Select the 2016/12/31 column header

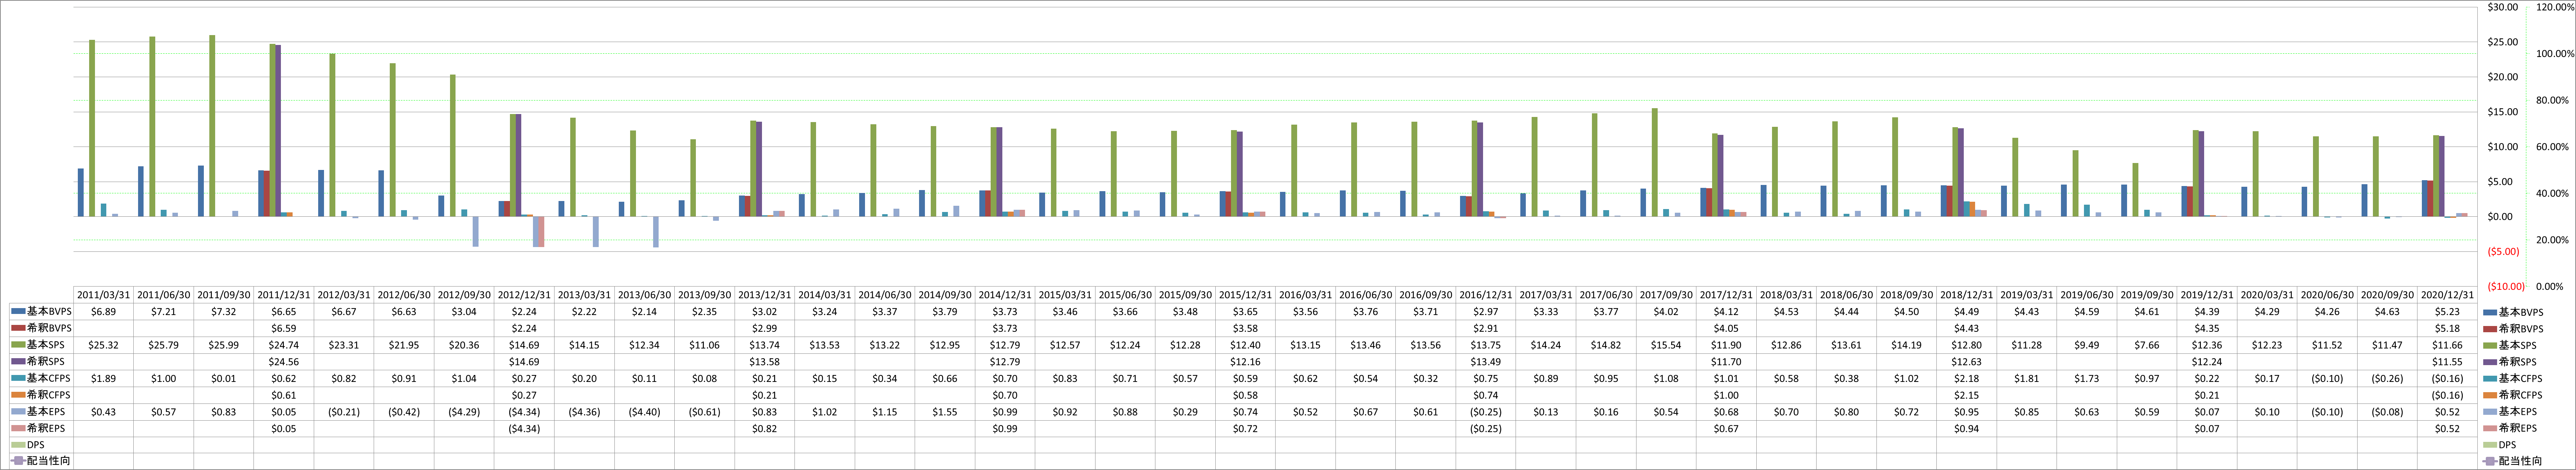click(1486, 295)
